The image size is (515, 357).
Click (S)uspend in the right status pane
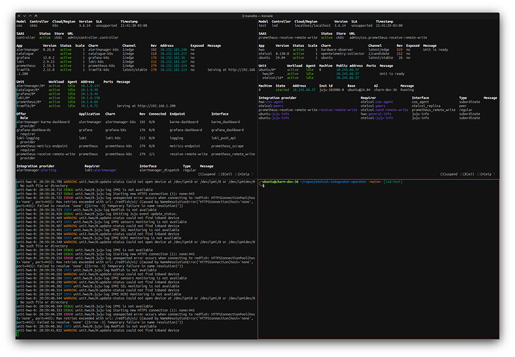449,174
